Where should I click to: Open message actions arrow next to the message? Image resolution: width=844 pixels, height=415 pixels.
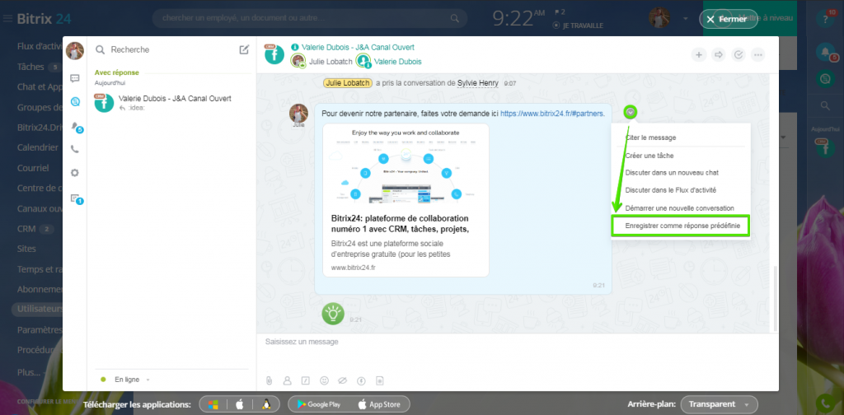(x=631, y=112)
